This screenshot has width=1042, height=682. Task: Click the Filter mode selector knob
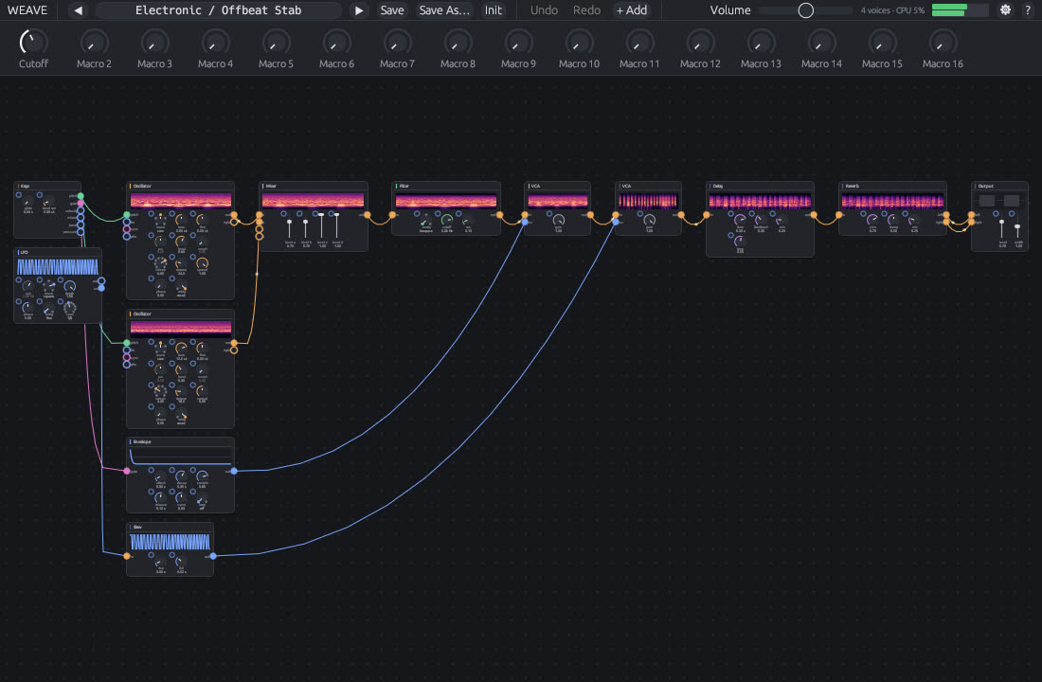tap(426, 220)
